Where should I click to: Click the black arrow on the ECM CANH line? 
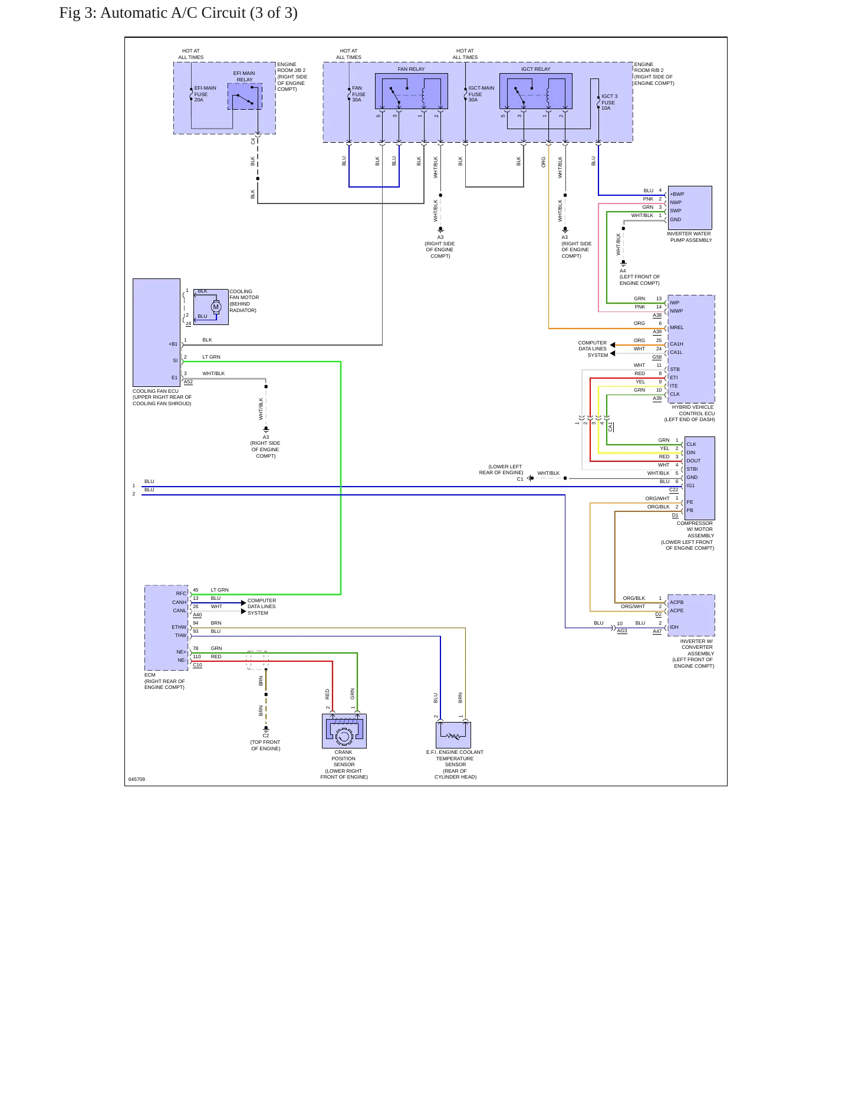(244, 603)
